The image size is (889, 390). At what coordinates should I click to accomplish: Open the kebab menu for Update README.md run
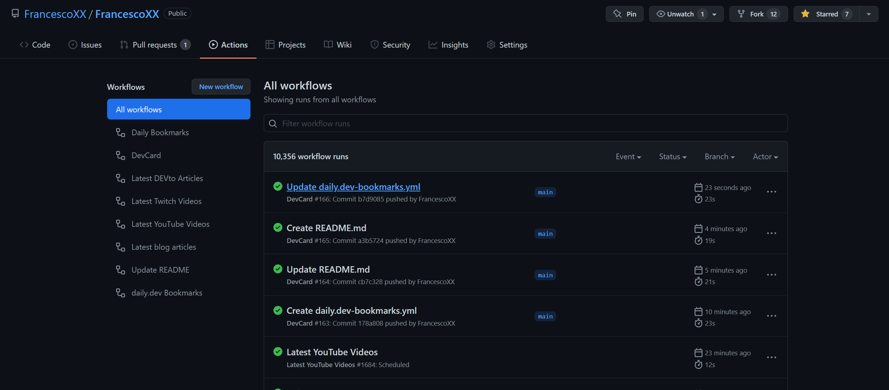pos(771,275)
